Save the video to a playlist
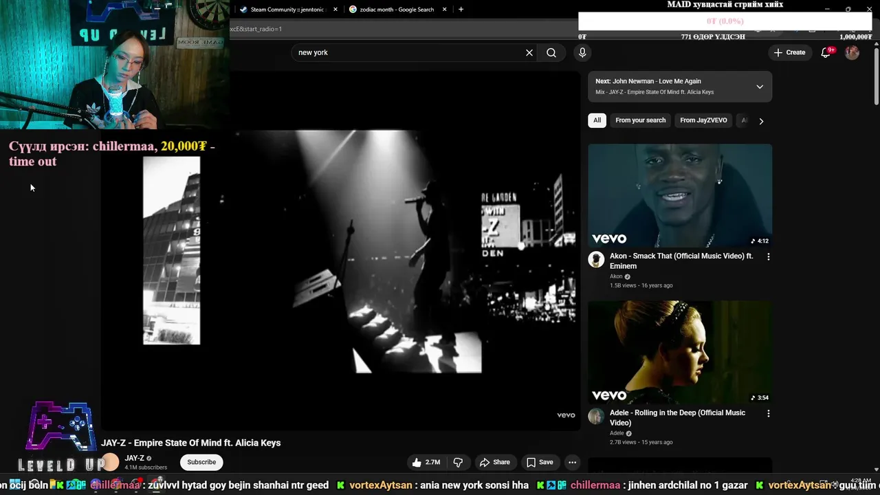Viewport: 880px width, 495px height. [x=540, y=462]
